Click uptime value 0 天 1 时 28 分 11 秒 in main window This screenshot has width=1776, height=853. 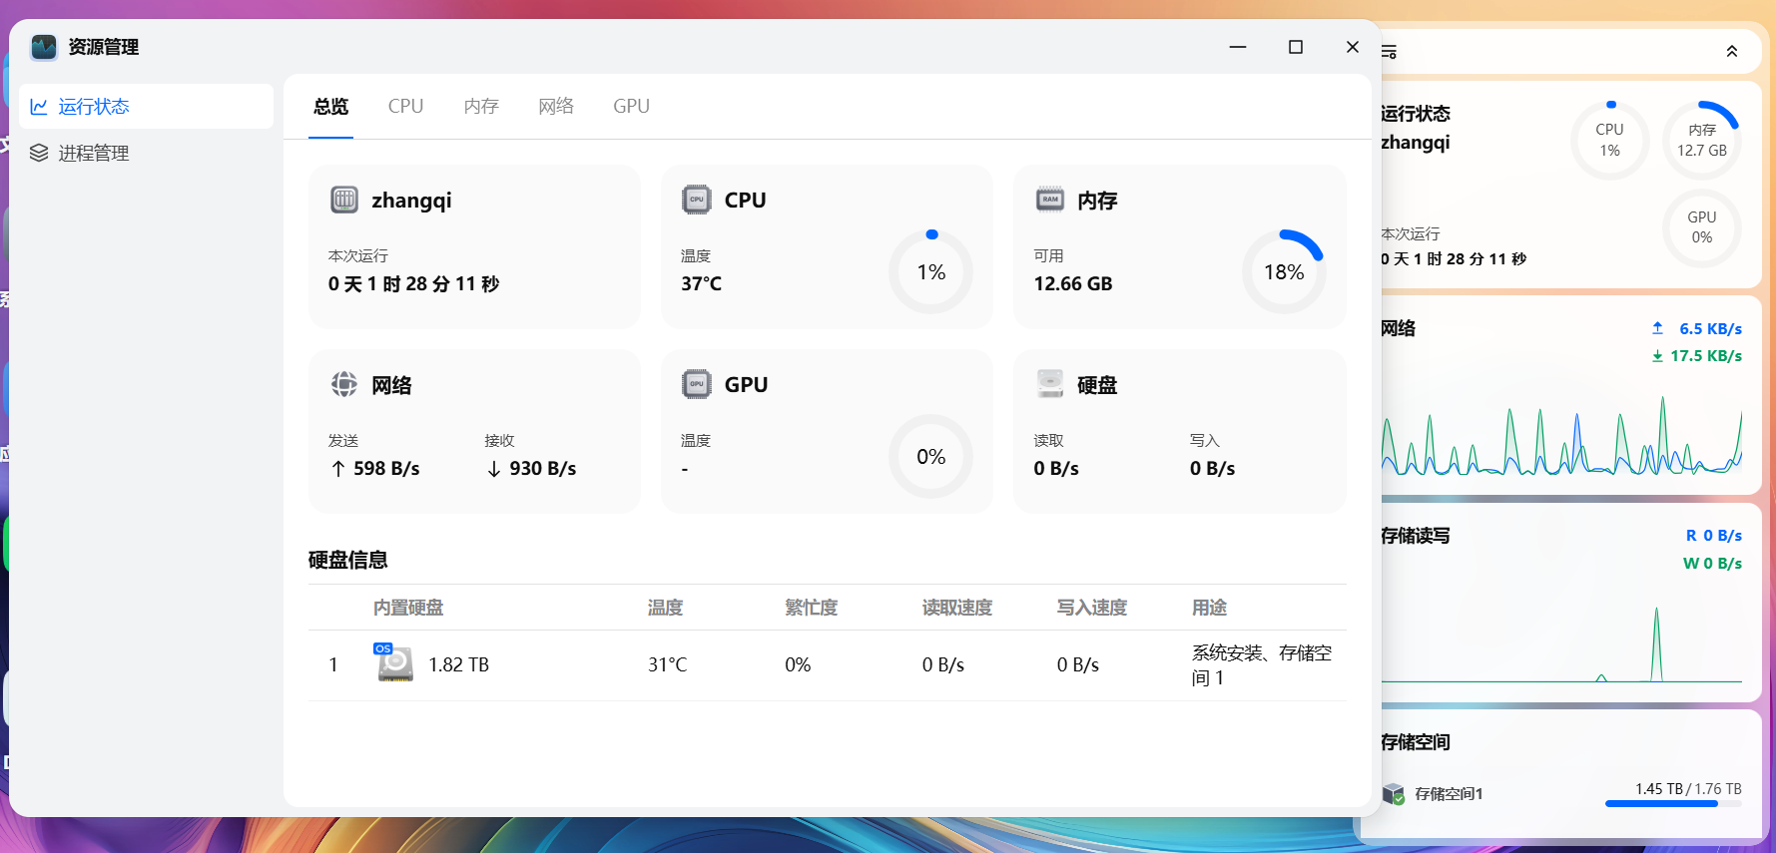pos(413,284)
